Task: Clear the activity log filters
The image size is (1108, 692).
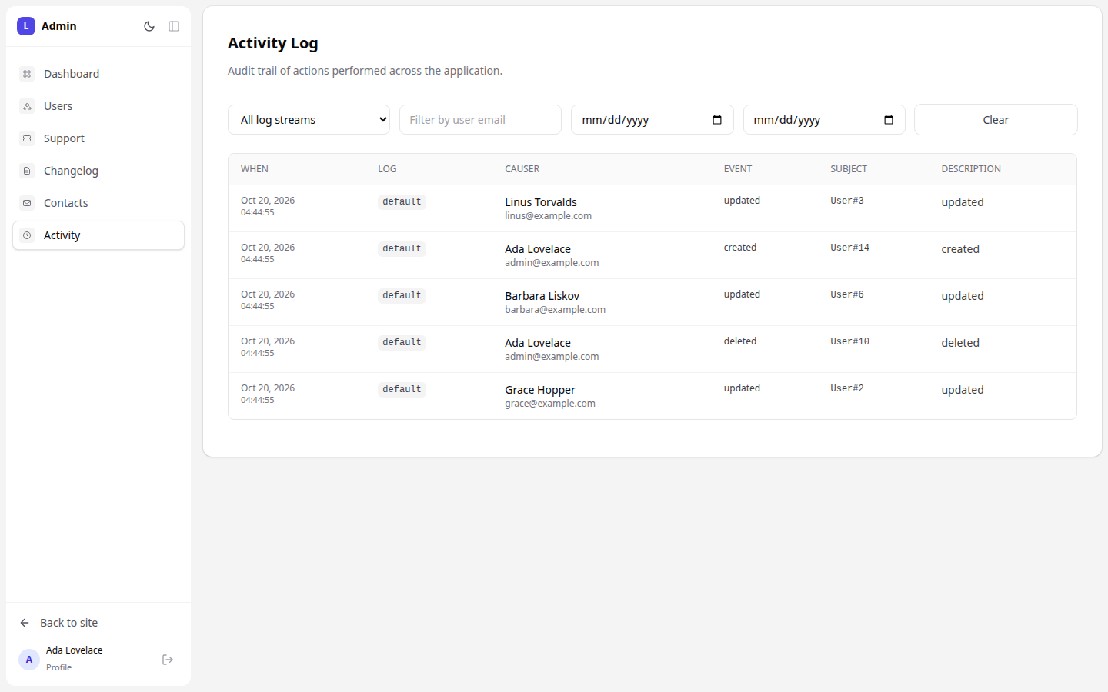Action: (996, 120)
